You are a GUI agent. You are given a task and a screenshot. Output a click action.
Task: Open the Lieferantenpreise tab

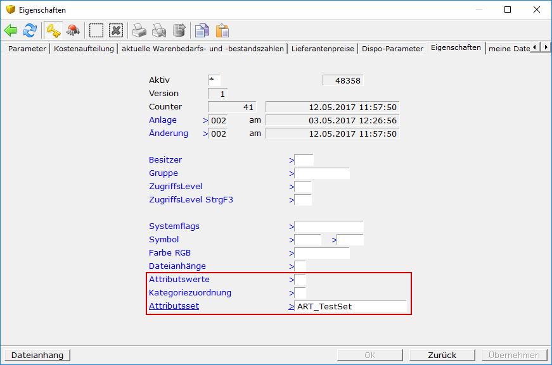tap(323, 49)
